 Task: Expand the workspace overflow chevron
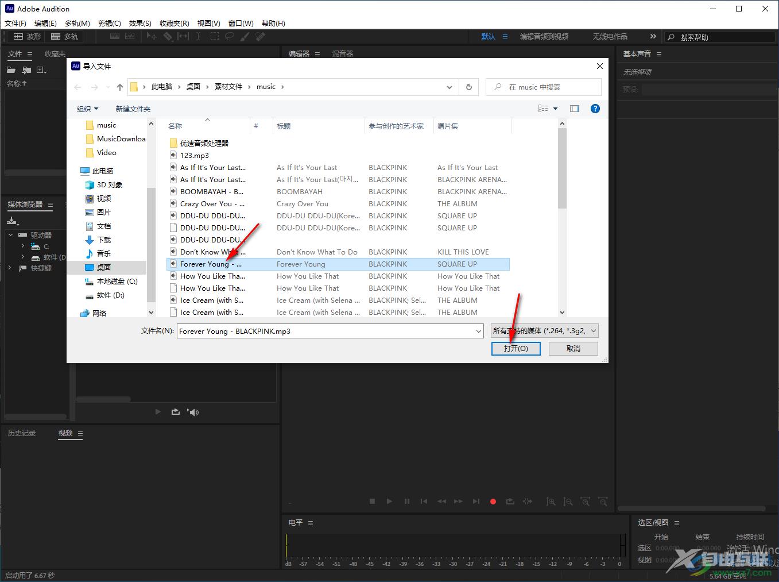(x=653, y=36)
